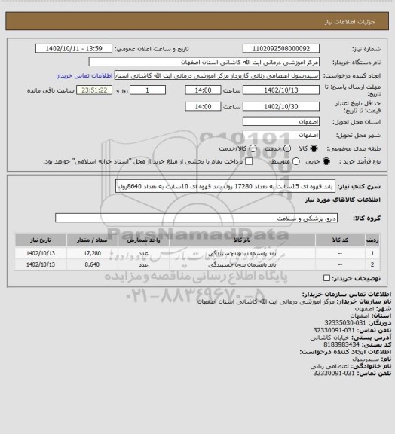Click the نام دستگاه خریدار field

coord(204,62)
